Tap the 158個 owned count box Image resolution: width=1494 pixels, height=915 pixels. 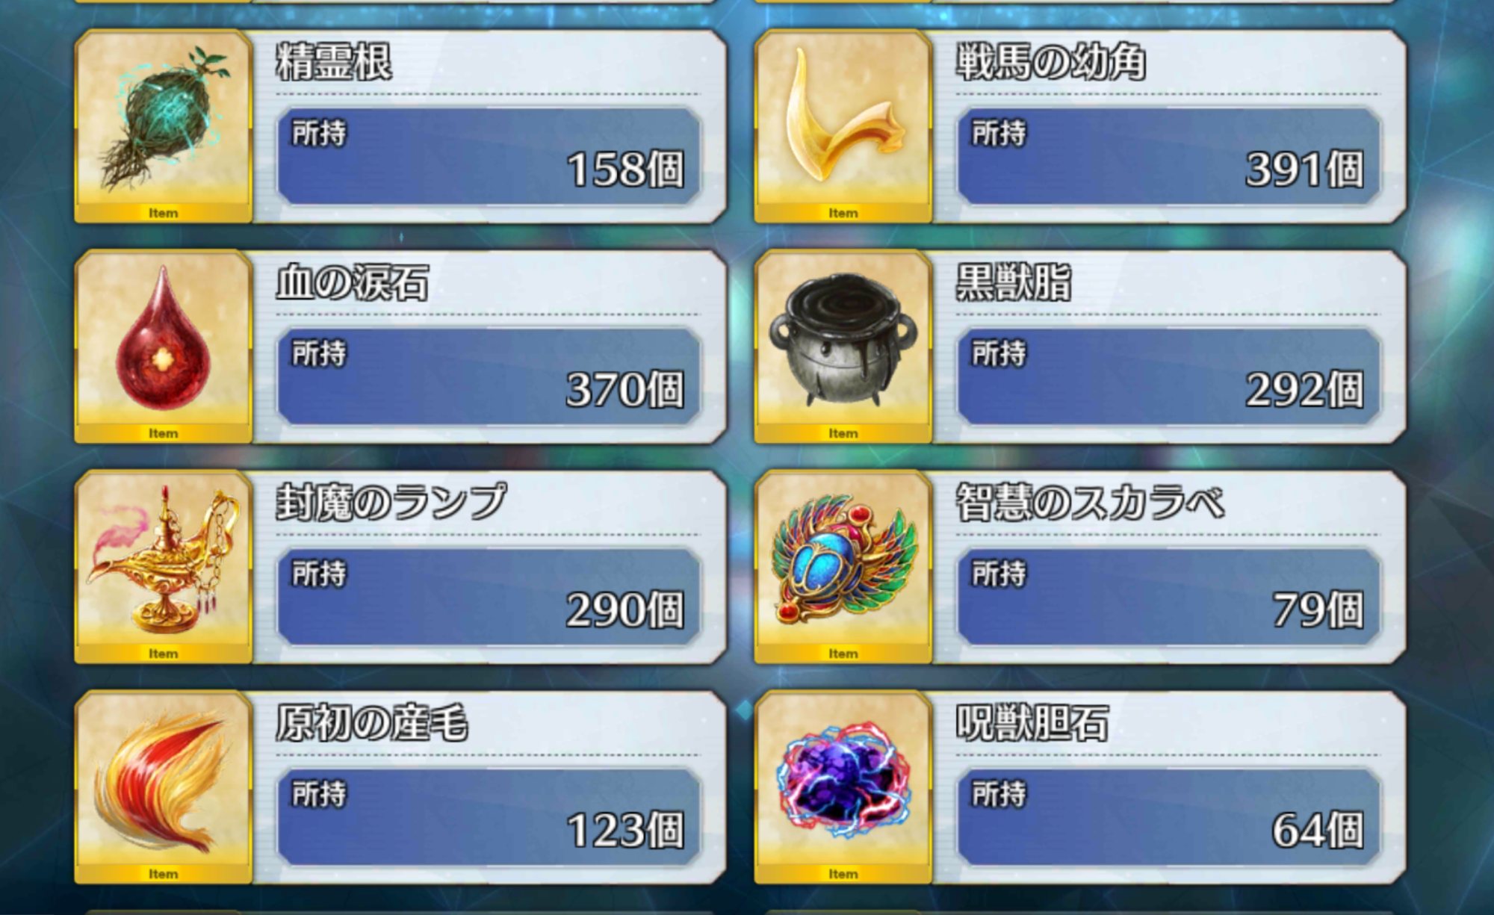489,156
